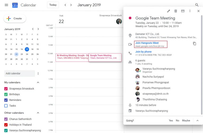Collapse the My calendars section
This screenshot has height=133, width=203.
[x=38, y=82]
